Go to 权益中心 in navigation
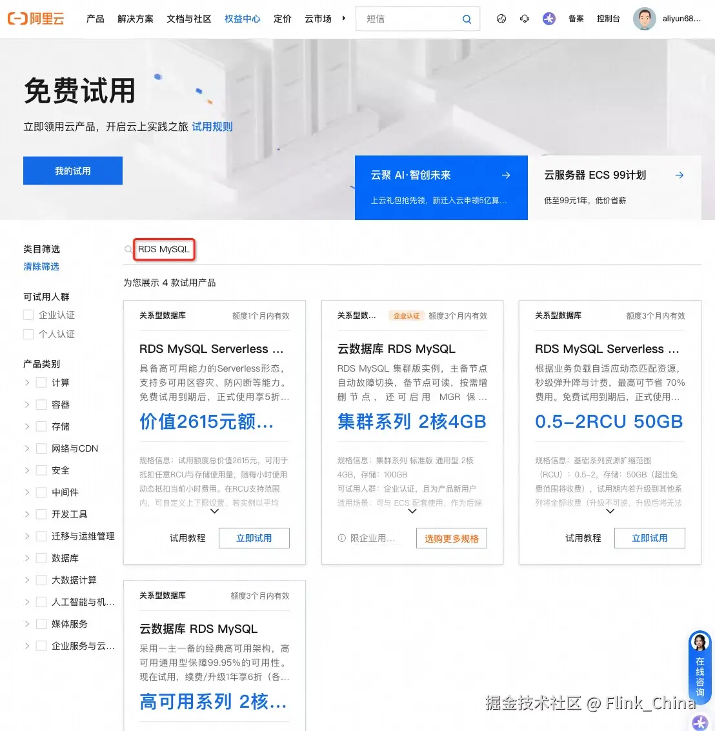The image size is (715, 731). tap(243, 19)
